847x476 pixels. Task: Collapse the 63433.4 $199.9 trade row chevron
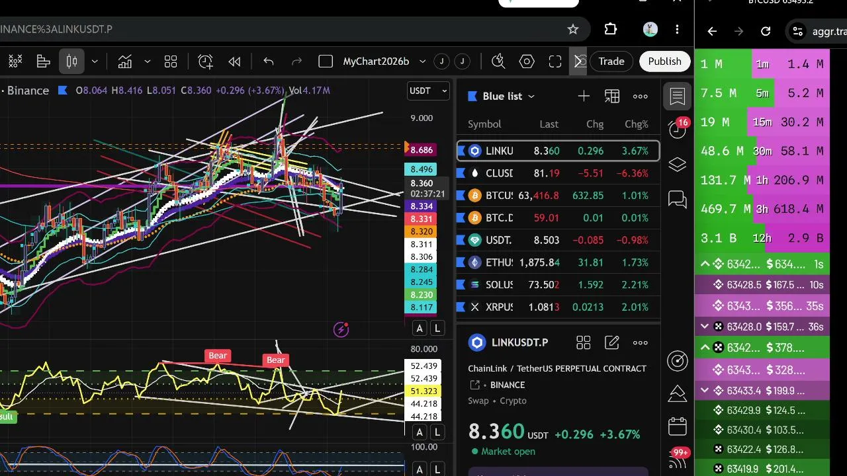pos(705,391)
